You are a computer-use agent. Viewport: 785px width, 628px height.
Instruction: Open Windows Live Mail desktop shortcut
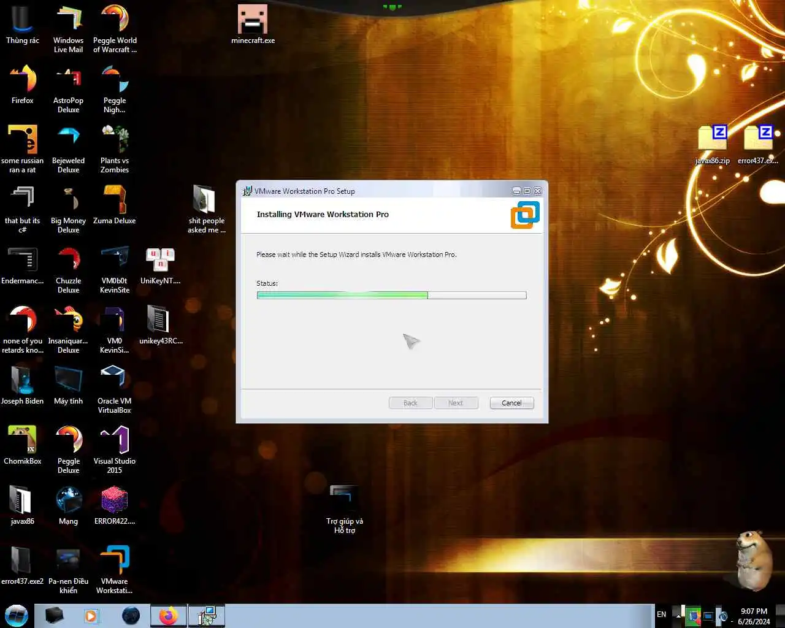(68, 28)
